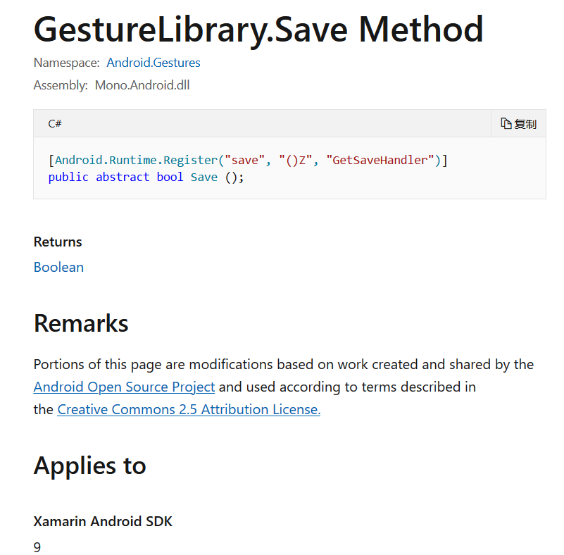Click the GestureLibrary.Save Method page title

click(x=258, y=30)
